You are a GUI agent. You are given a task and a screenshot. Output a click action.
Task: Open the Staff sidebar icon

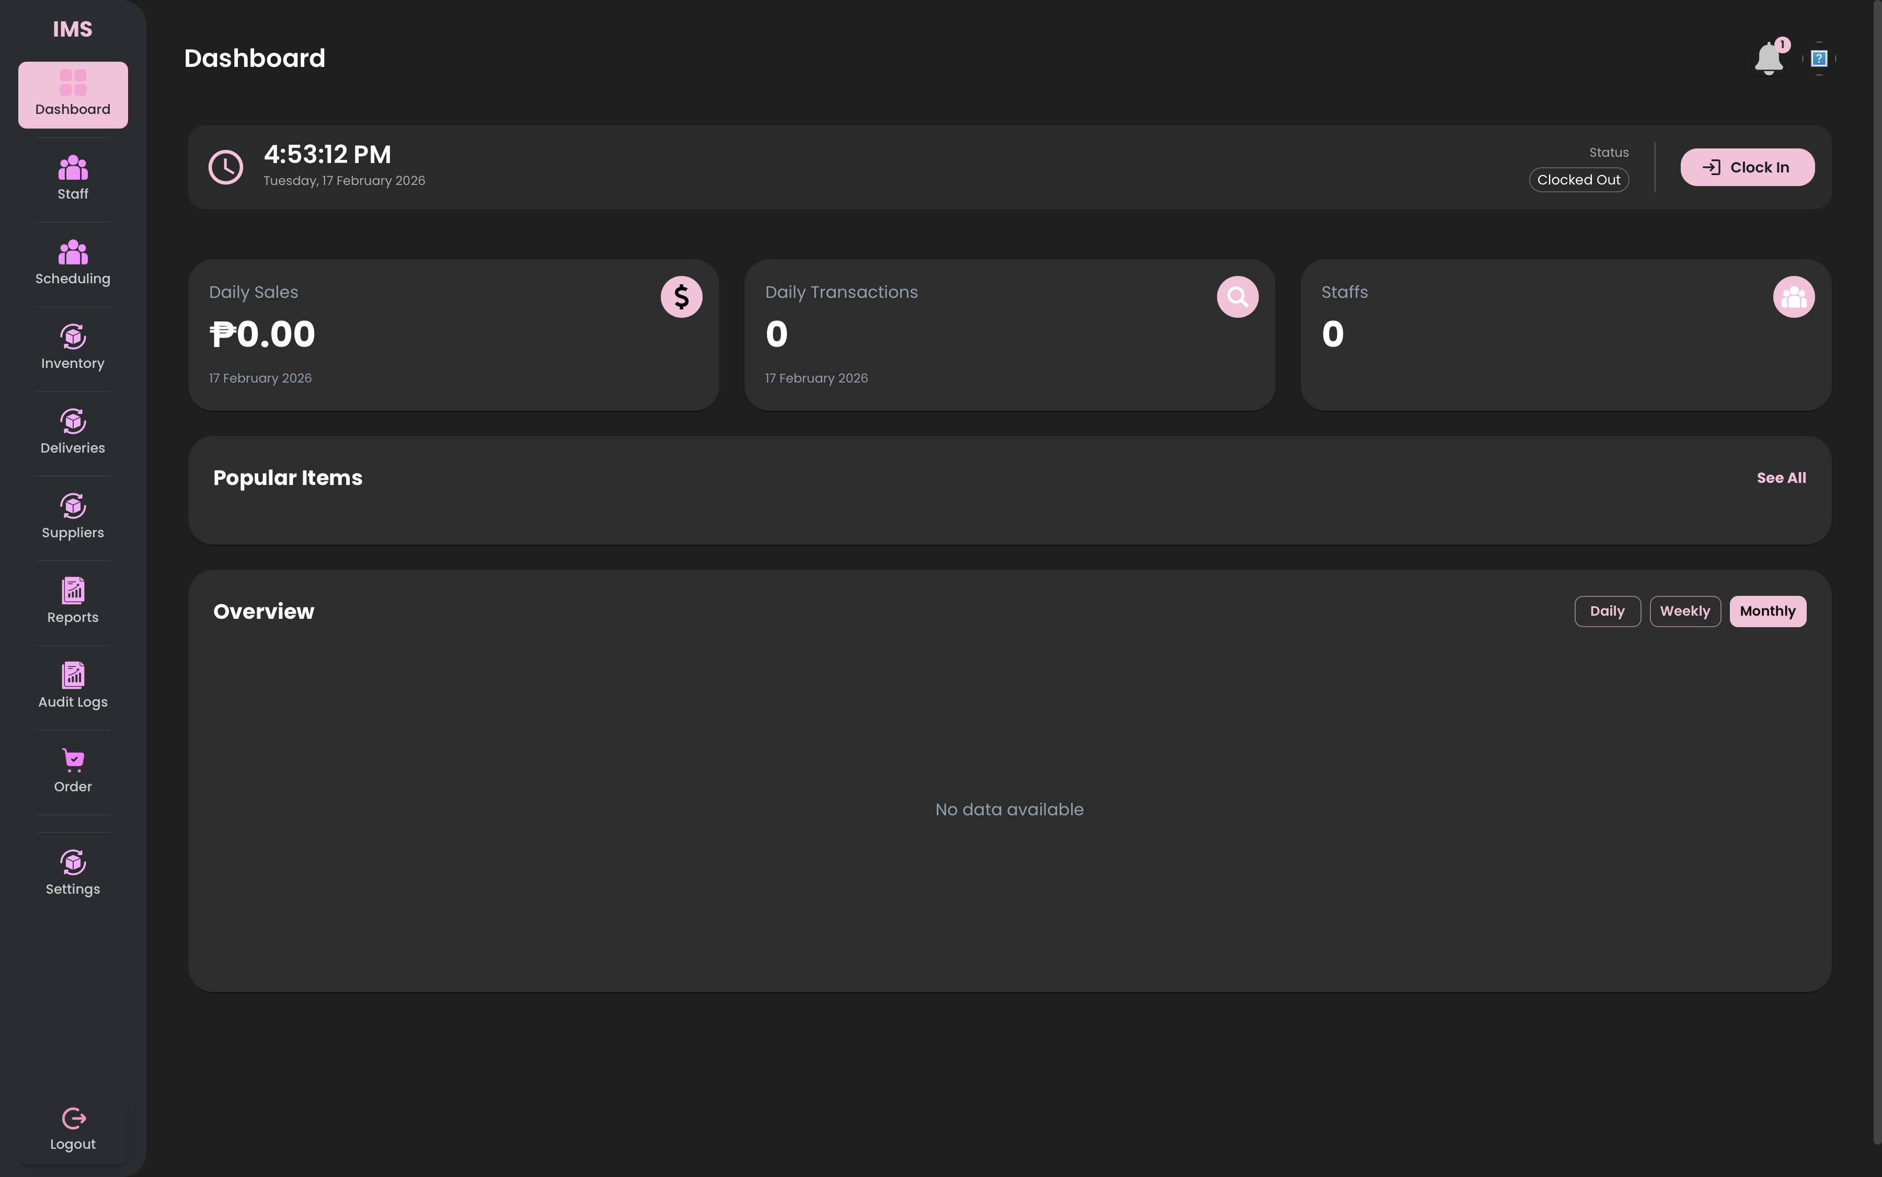coord(73,167)
